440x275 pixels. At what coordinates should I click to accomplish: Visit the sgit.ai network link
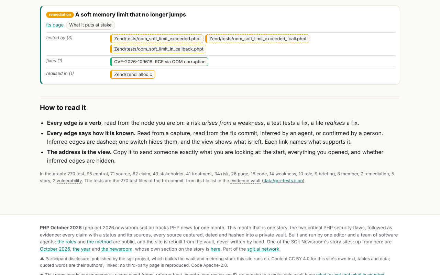pos(263,249)
